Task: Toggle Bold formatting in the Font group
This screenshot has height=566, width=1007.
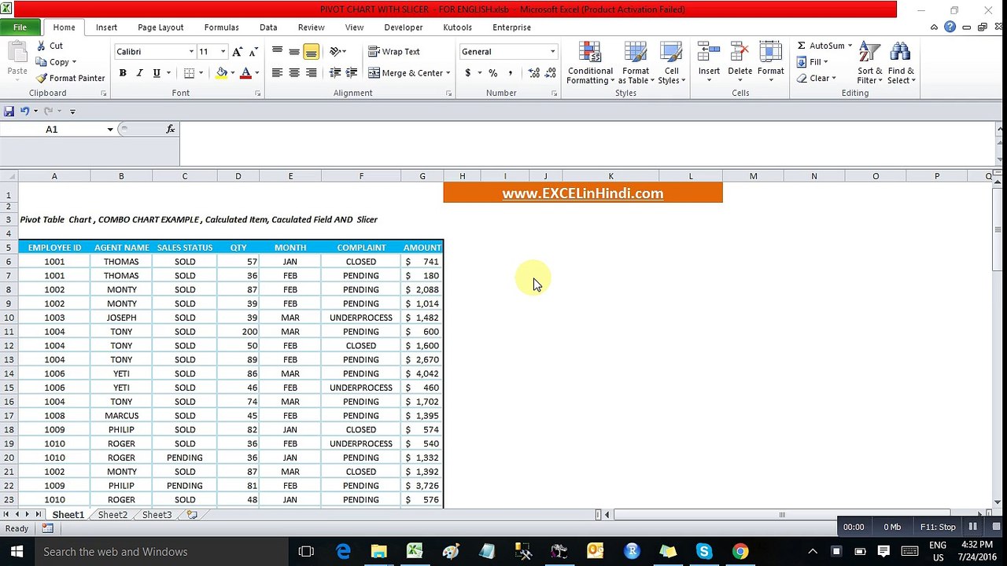Action: click(123, 73)
